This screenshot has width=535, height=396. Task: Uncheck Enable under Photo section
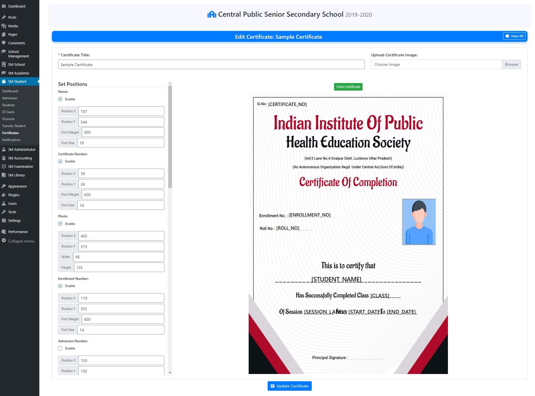[x=60, y=224]
